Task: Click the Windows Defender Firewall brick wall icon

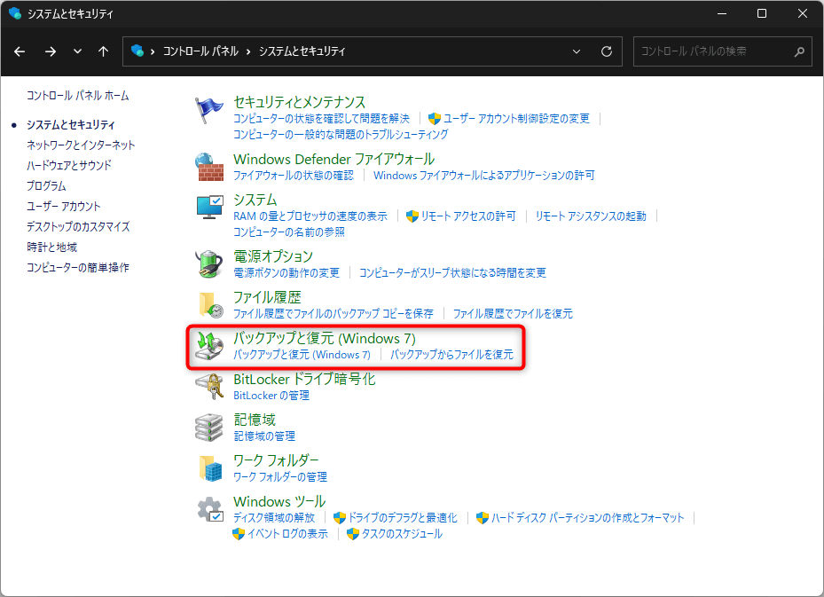Action: [x=208, y=166]
